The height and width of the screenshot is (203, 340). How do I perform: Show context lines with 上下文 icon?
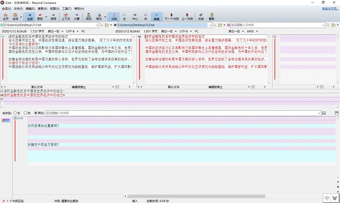(x=66, y=17)
